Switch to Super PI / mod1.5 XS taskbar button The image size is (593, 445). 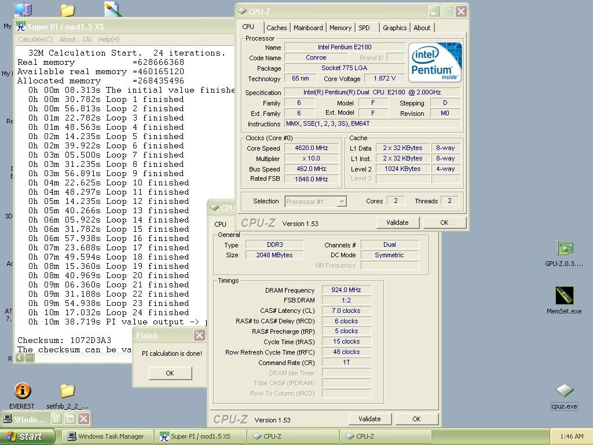click(x=200, y=436)
